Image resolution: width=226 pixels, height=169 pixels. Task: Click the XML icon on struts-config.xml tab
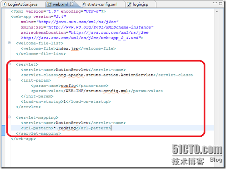point(84,4)
